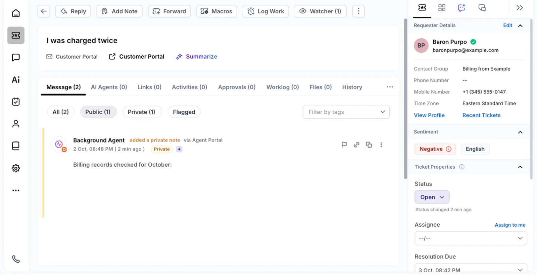Show info for Negative sentiment
Image resolution: width=537 pixels, height=275 pixels.
(x=449, y=149)
